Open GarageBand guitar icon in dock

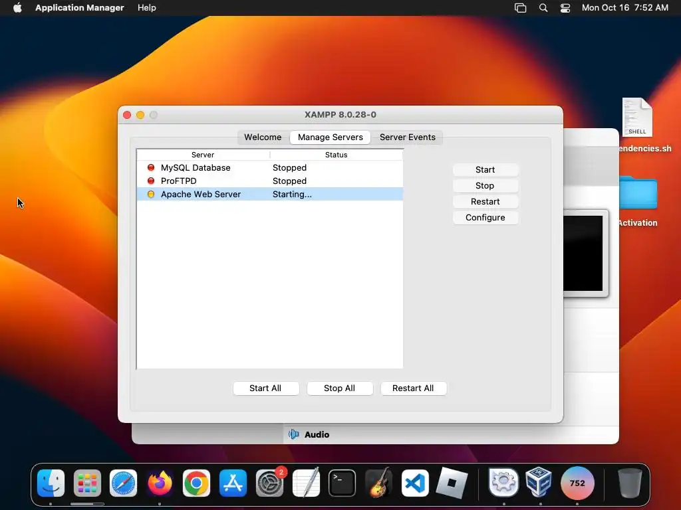pyautogui.click(x=378, y=483)
